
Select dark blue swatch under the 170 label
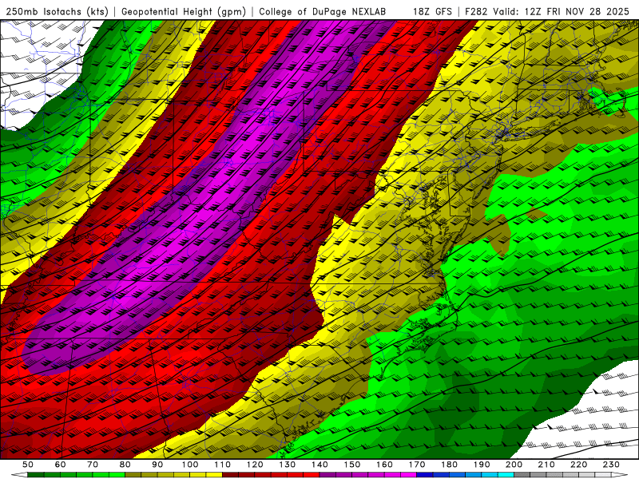425,474
